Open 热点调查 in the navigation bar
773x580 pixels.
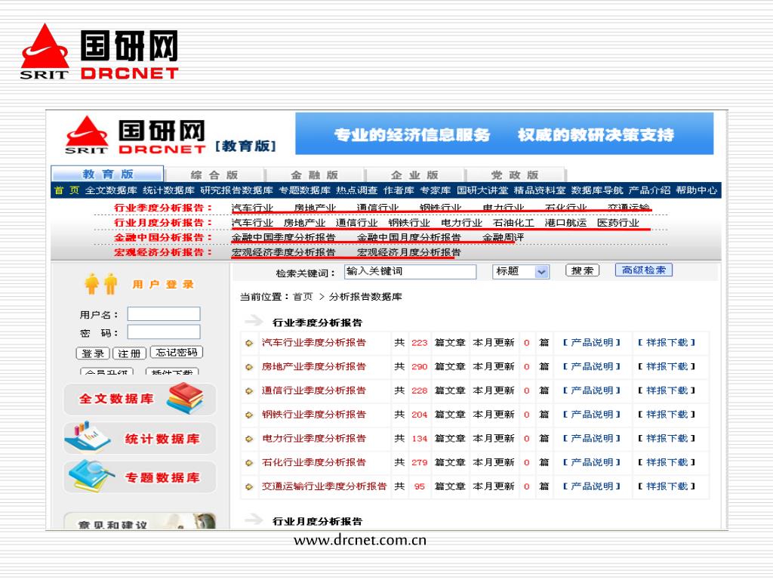coord(357,190)
